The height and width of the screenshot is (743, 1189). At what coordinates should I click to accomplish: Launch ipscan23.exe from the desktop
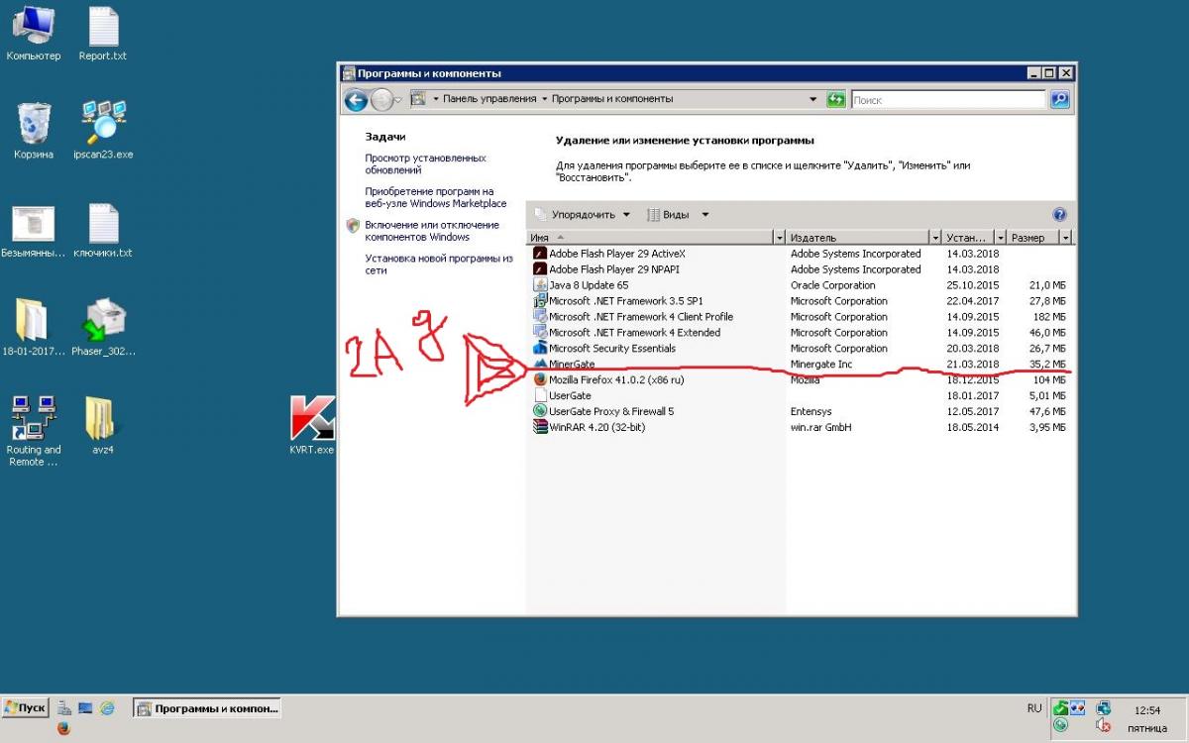click(x=103, y=131)
